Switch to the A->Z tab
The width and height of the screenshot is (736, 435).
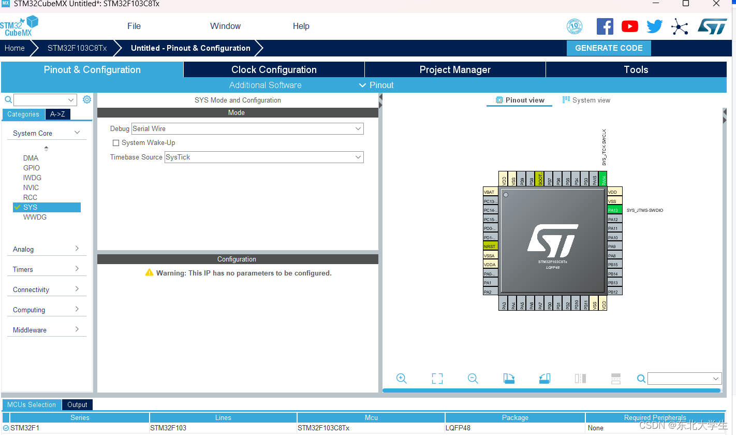point(57,114)
